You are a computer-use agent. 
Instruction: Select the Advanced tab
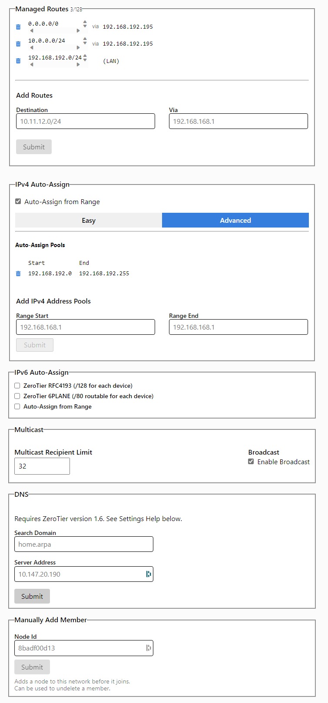tap(235, 220)
